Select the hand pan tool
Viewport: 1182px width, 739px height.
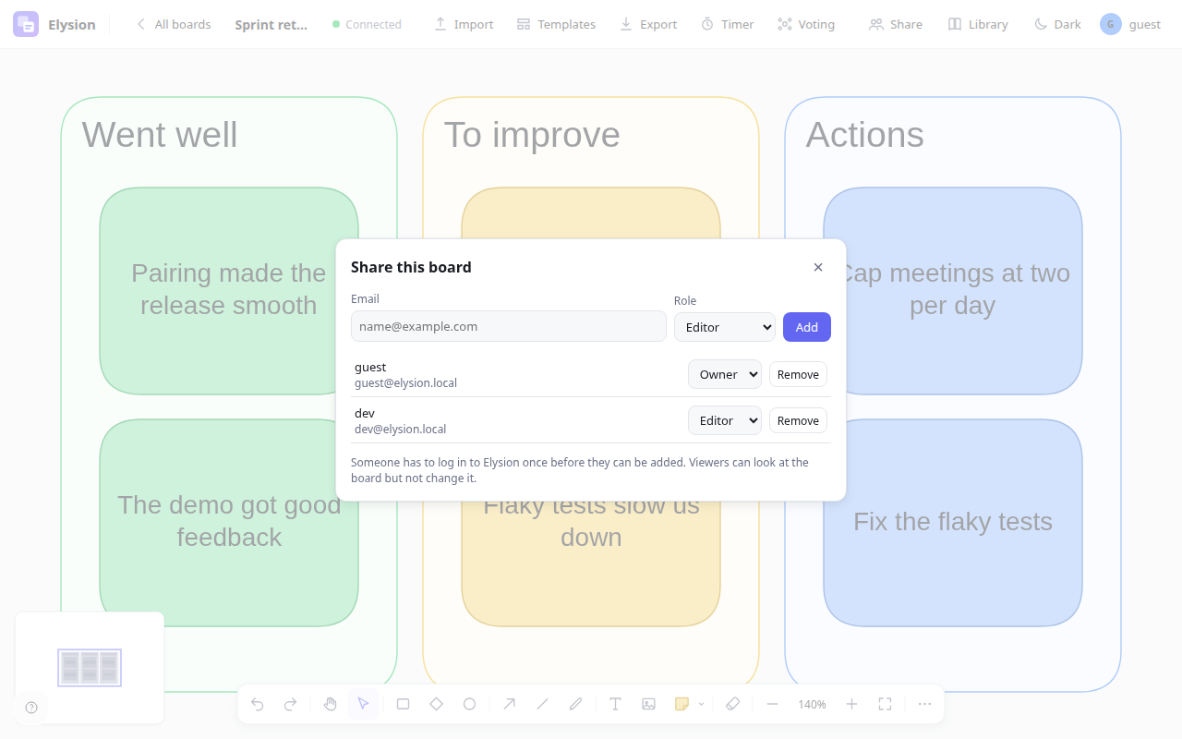[x=331, y=704]
